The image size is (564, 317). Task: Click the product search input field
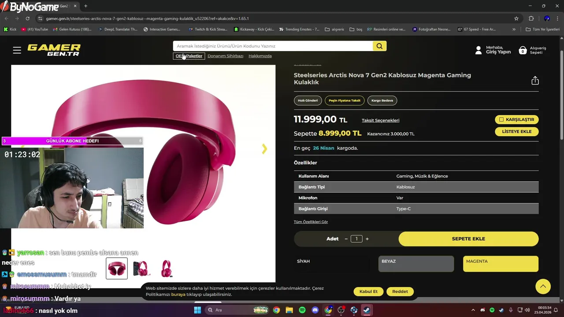pos(273,46)
